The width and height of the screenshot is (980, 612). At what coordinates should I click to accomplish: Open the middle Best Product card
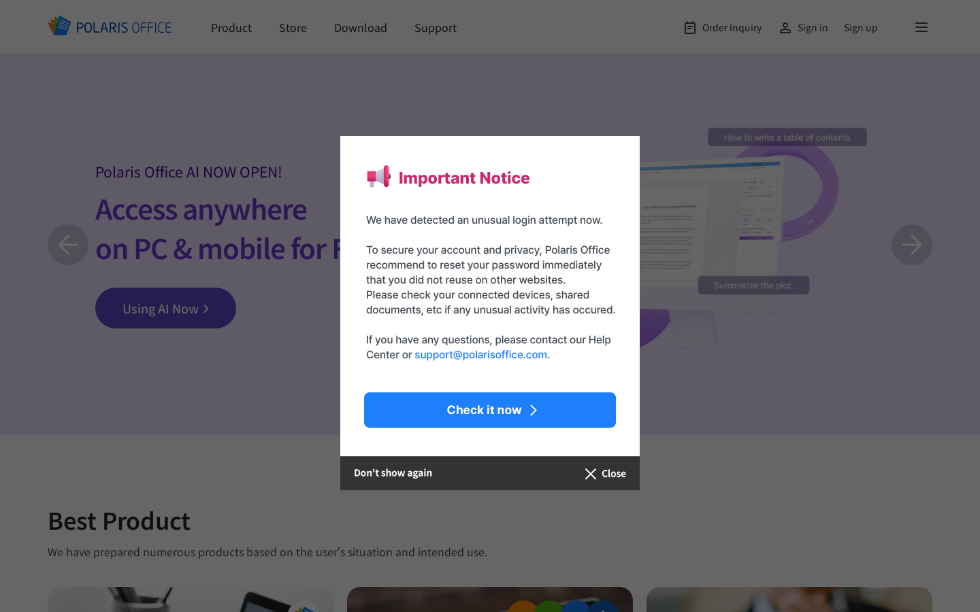point(490,599)
